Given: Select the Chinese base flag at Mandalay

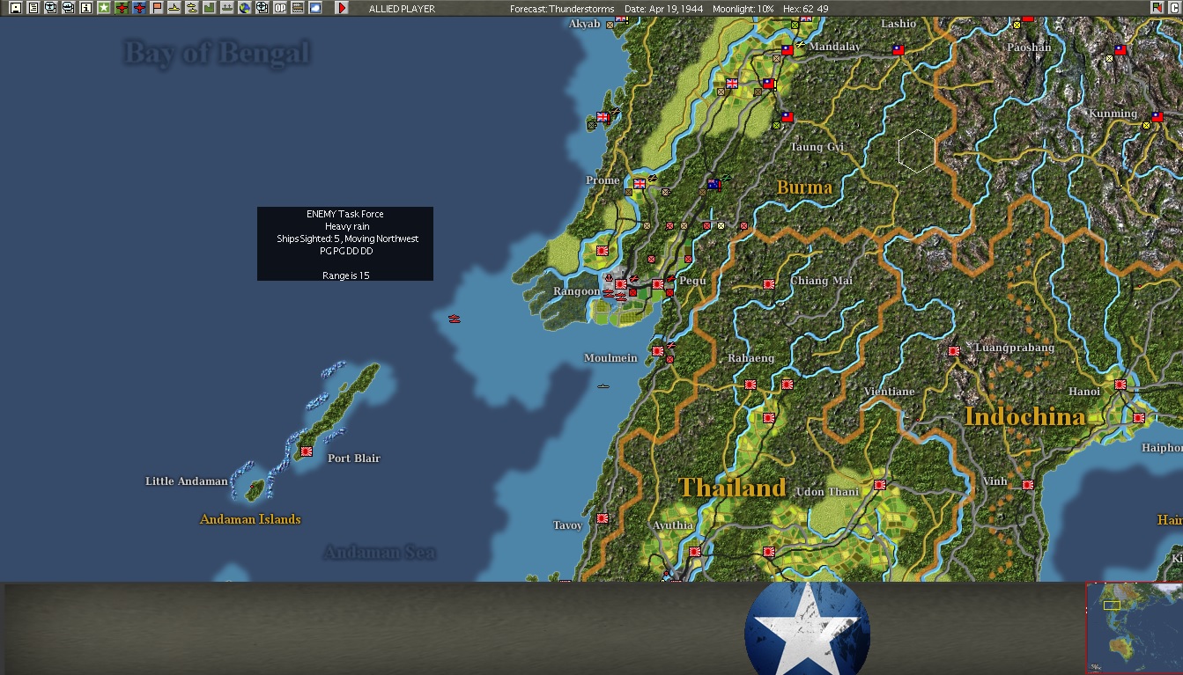Looking at the screenshot, I should pyautogui.click(x=787, y=50).
